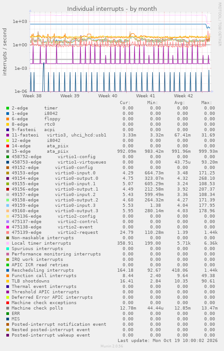Click the orange swatch for Function call interrupts
The image size is (224, 351).
8,276
